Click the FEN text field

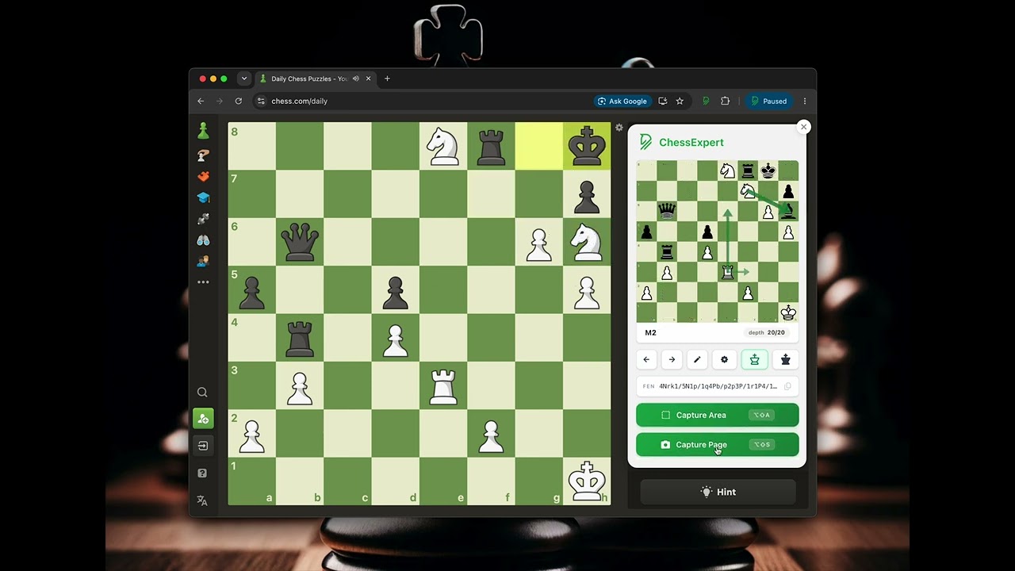[x=717, y=386]
